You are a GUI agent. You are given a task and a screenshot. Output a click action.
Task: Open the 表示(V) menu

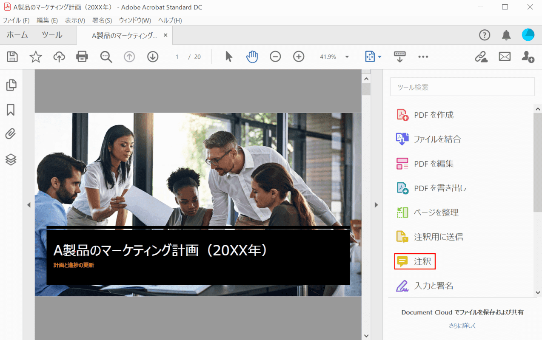click(75, 20)
